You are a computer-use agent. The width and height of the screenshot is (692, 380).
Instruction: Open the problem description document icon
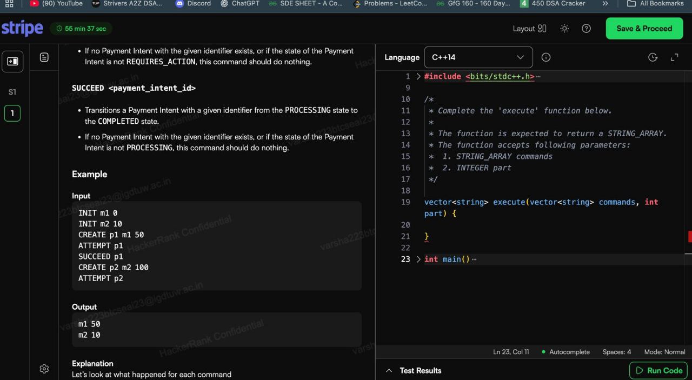44,57
